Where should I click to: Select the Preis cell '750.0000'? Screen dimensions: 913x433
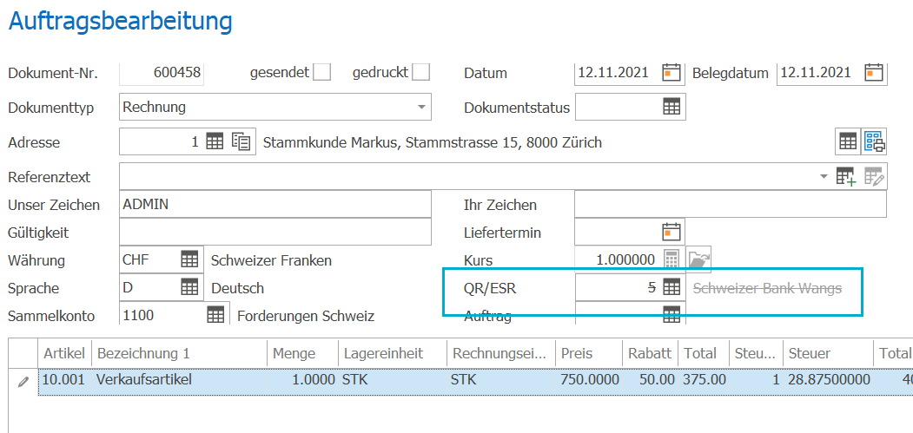pyautogui.click(x=589, y=381)
